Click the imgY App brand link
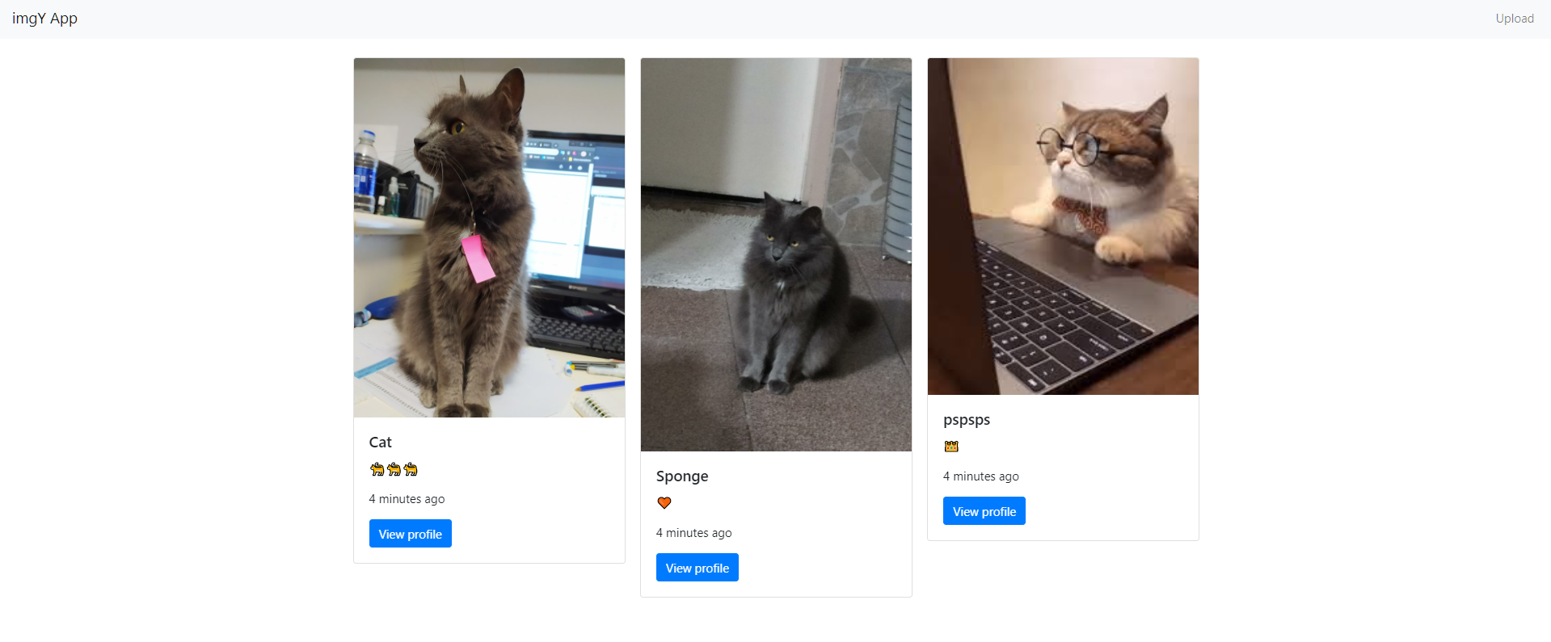 coord(45,19)
